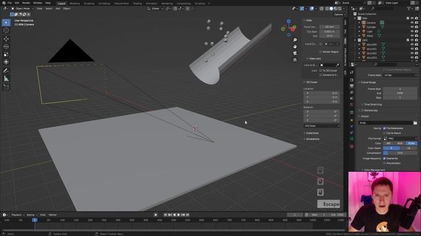
Task: Select the Rotate tool
Action: [x=6, y=47]
